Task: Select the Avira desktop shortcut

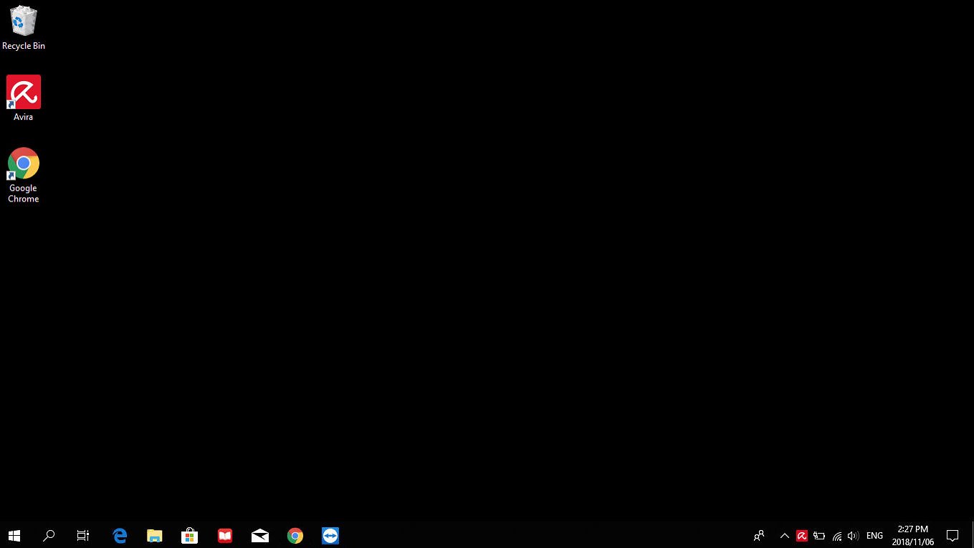Action: (24, 98)
